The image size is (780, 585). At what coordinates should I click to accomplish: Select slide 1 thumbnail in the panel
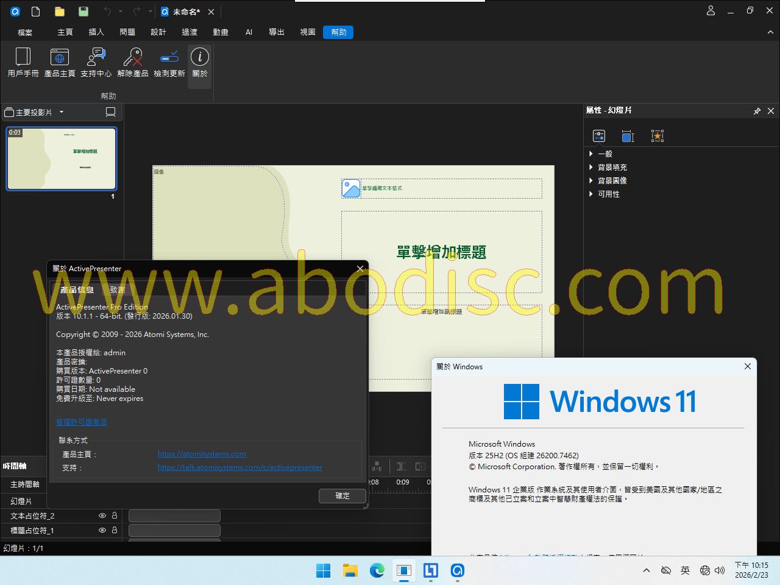pos(61,159)
